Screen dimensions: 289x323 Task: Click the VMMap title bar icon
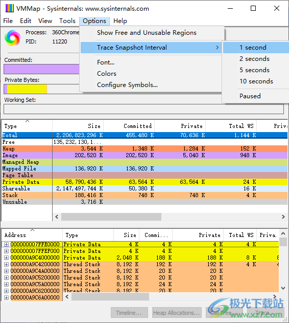tap(9, 8)
